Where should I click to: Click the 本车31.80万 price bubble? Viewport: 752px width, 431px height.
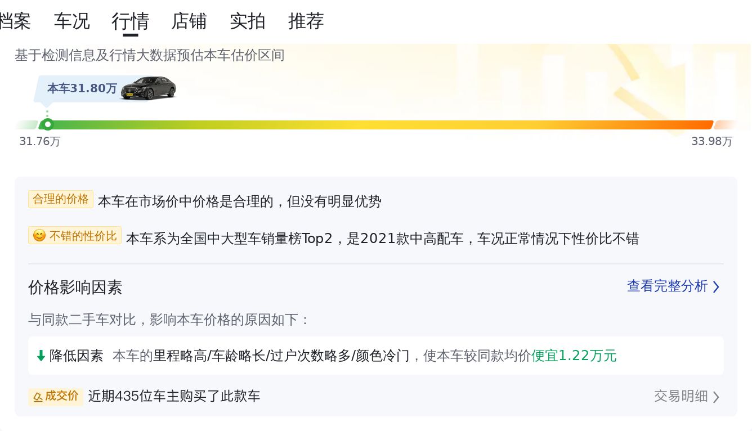pos(82,89)
